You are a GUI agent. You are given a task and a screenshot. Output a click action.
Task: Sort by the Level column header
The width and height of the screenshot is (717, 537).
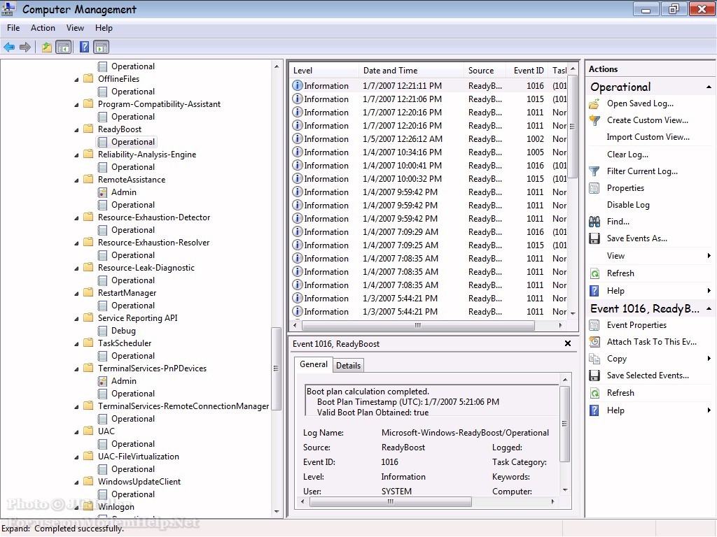pos(323,71)
